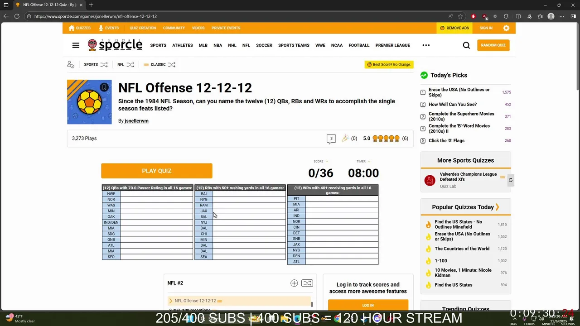Open author jsnellerwm profile link

[136, 121]
